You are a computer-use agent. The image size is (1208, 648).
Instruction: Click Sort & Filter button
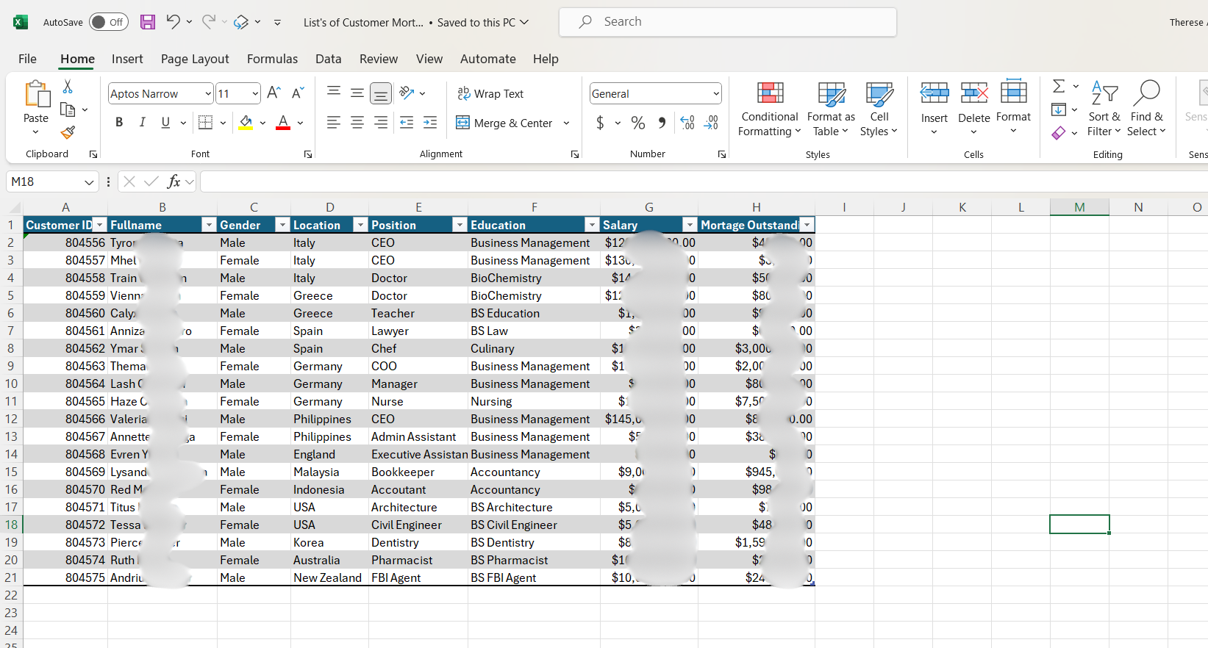(1104, 109)
